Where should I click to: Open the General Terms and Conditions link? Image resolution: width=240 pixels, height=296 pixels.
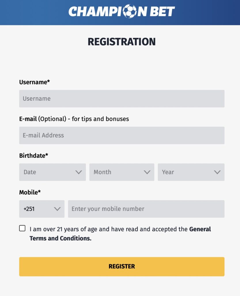(120, 234)
